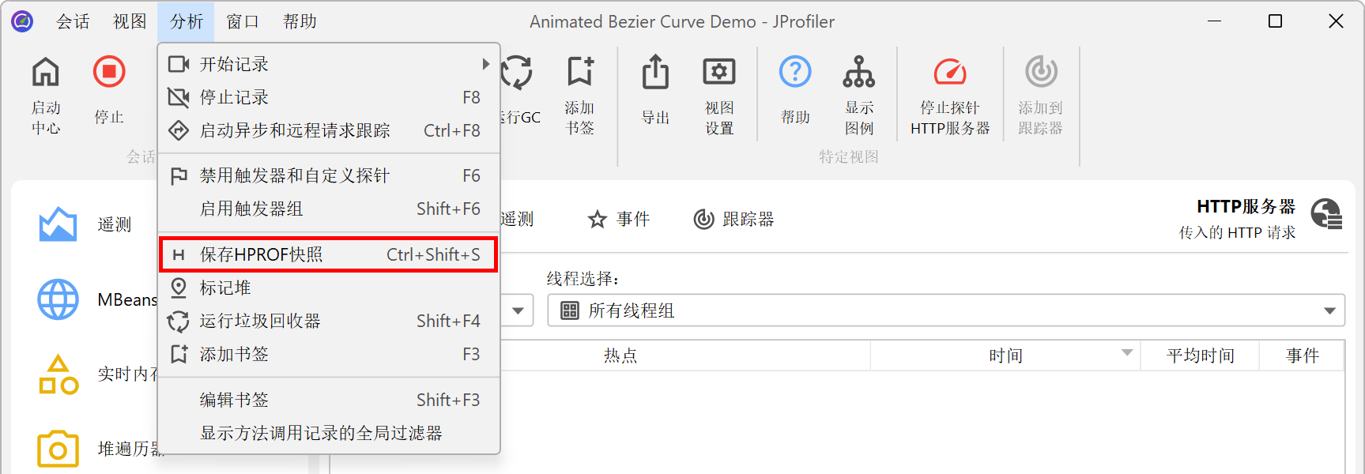Click the 添加到跟踪器 toolbar icon
The height and width of the screenshot is (474, 1365).
(x=1041, y=72)
